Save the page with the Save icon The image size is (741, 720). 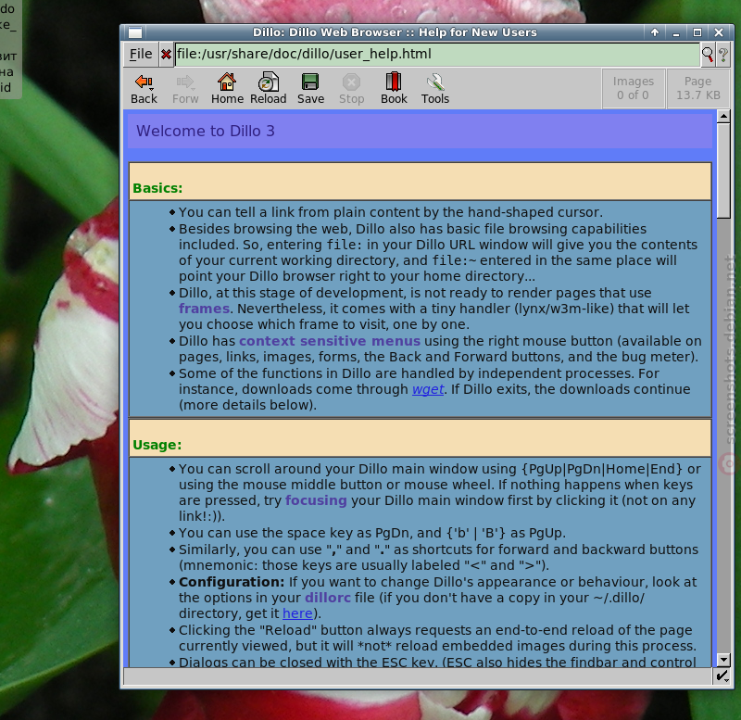310,89
